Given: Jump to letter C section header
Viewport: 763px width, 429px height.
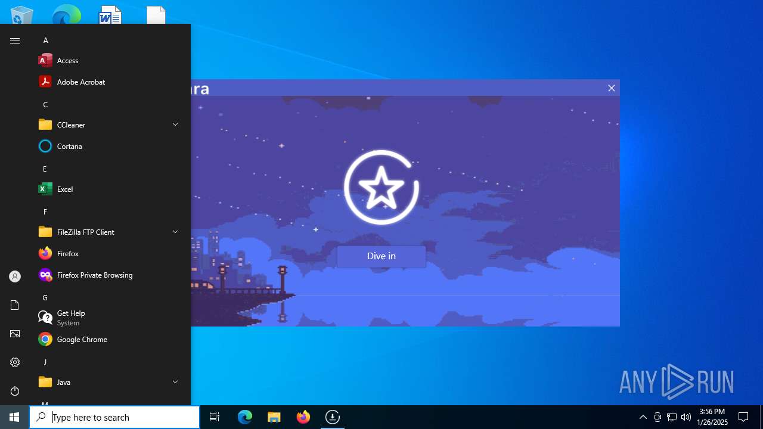Looking at the screenshot, I should point(45,105).
